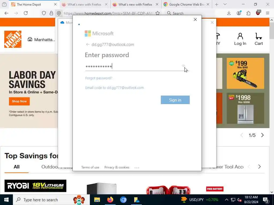This screenshot has height=205, width=274.
Task: Open the muted volume tray icon
Action: pos(239,200)
